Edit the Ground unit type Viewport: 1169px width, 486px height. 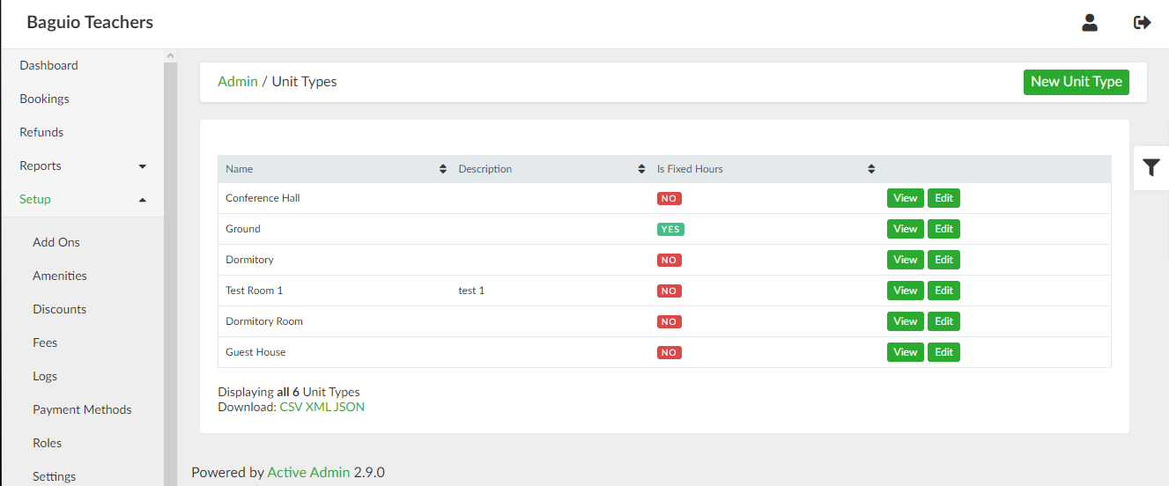(943, 229)
